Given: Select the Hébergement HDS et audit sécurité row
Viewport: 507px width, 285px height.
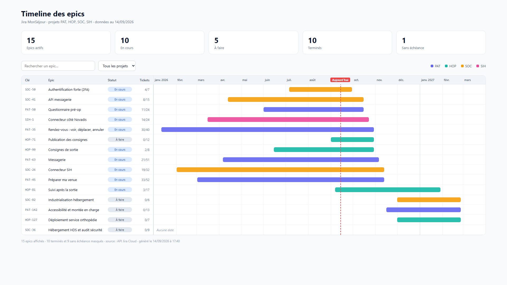Looking at the screenshot, I should [x=253, y=230].
